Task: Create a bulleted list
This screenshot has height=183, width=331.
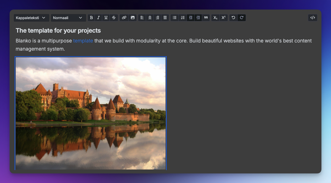Action: click(175, 18)
